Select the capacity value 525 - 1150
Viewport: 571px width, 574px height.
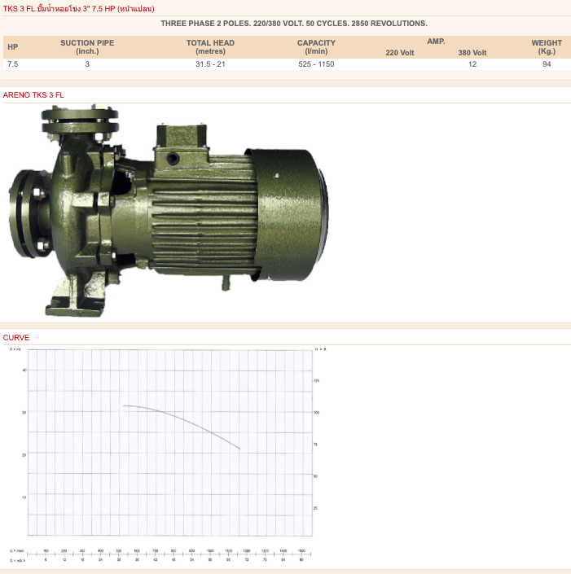coord(316,64)
